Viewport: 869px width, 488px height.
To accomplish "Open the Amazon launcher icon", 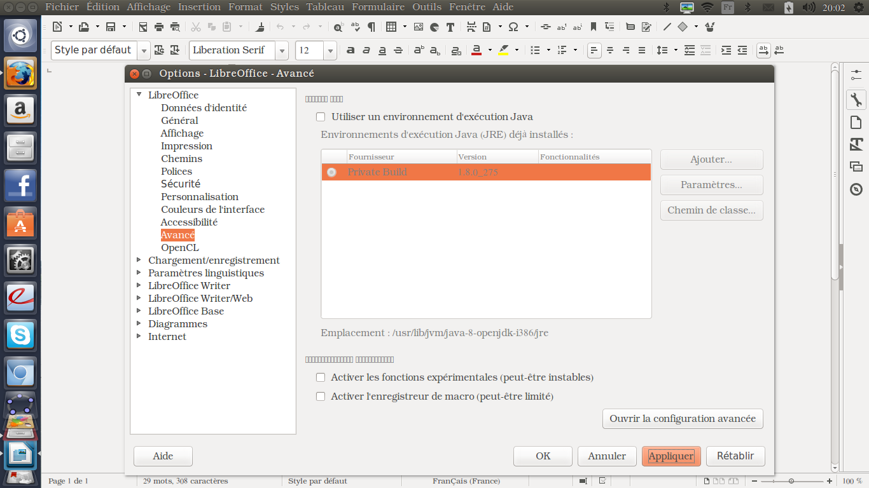I will pos(21,111).
